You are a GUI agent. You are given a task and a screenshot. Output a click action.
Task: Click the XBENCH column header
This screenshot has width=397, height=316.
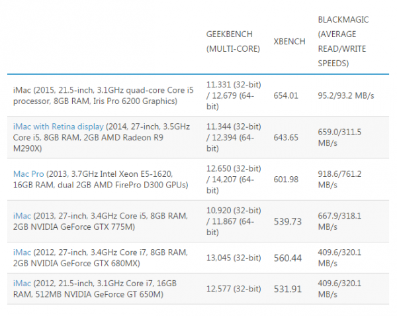coord(289,41)
